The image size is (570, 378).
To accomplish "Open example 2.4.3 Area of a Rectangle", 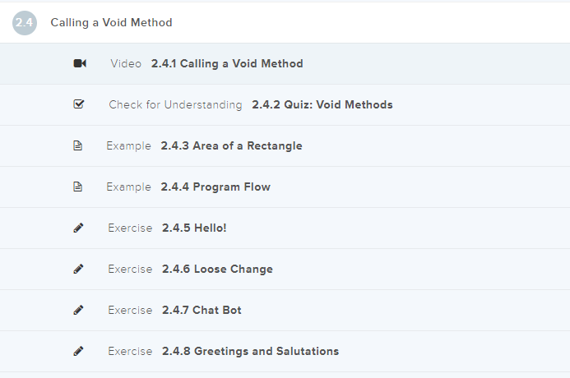I will 231,145.
